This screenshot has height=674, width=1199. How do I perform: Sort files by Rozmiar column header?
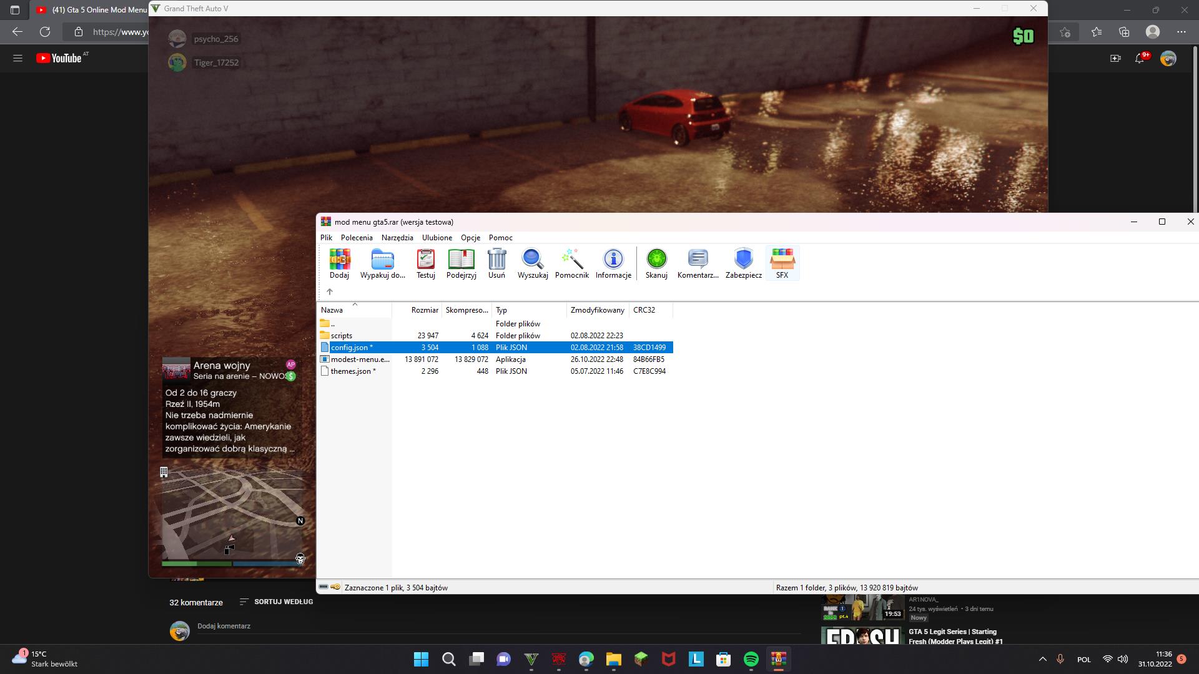(424, 310)
